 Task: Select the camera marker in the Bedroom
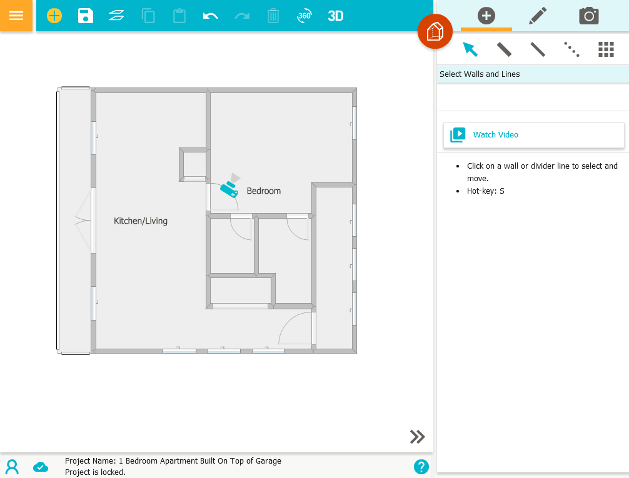click(x=229, y=188)
